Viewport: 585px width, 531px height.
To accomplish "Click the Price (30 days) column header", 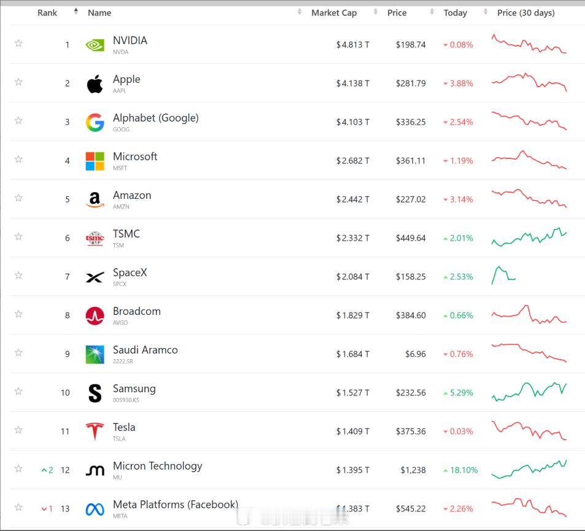I will tap(525, 13).
